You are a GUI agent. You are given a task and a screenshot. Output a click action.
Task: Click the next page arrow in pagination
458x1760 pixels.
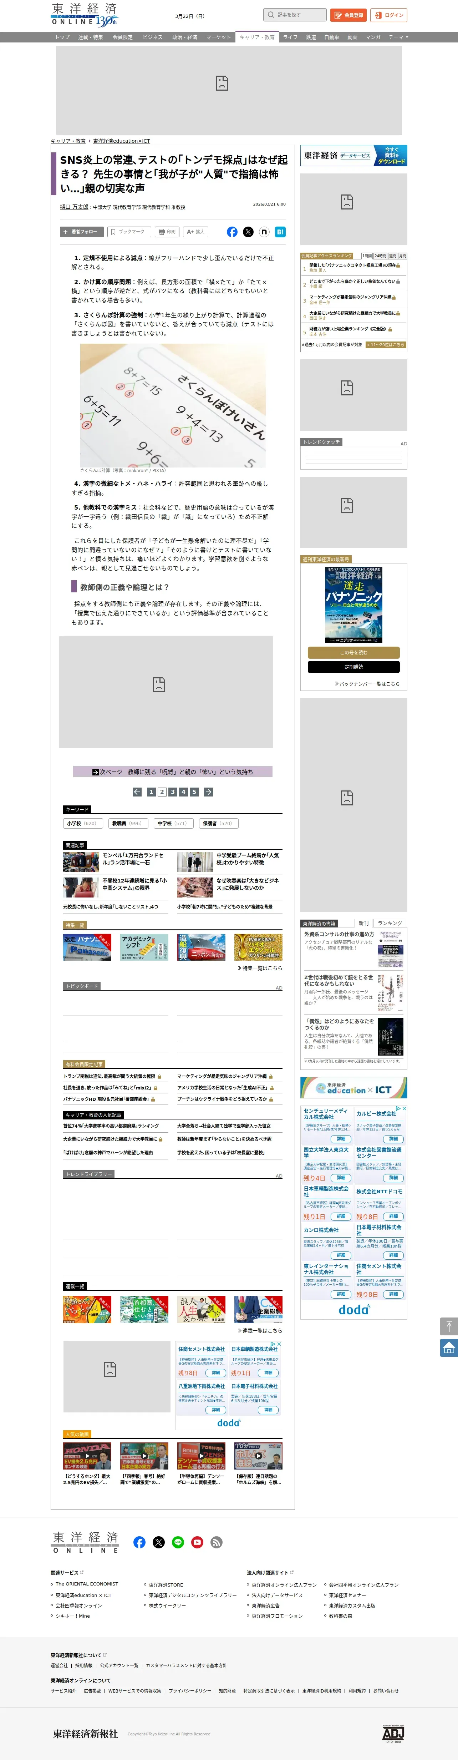point(208,792)
